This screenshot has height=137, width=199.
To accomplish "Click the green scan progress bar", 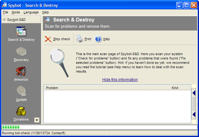I will (11, 127).
